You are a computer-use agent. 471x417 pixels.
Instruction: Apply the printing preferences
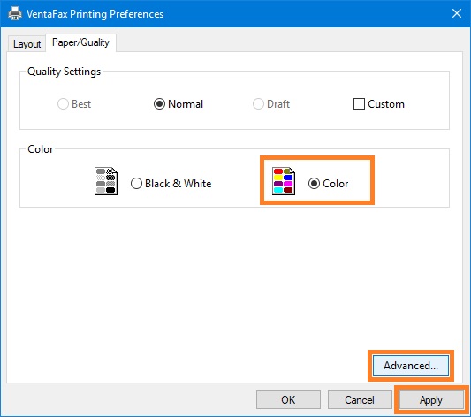click(x=431, y=400)
